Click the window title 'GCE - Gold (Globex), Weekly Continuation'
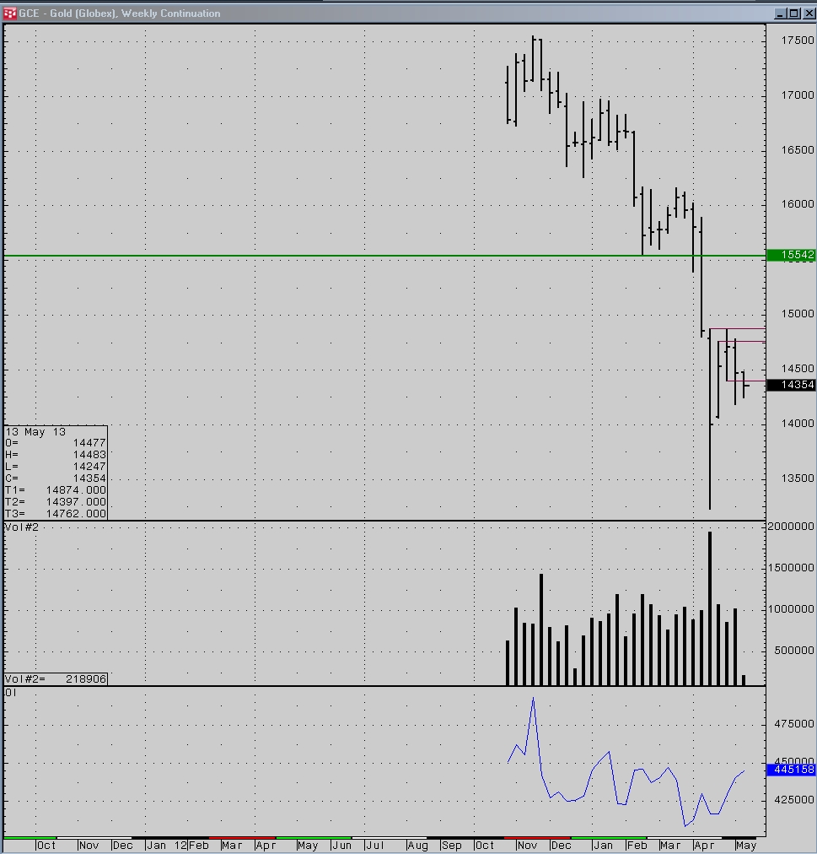817x854 pixels. tap(120, 13)
